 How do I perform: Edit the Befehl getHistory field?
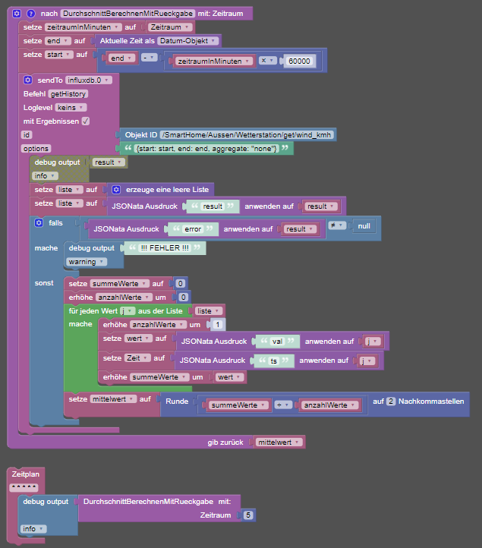point(68,93)
